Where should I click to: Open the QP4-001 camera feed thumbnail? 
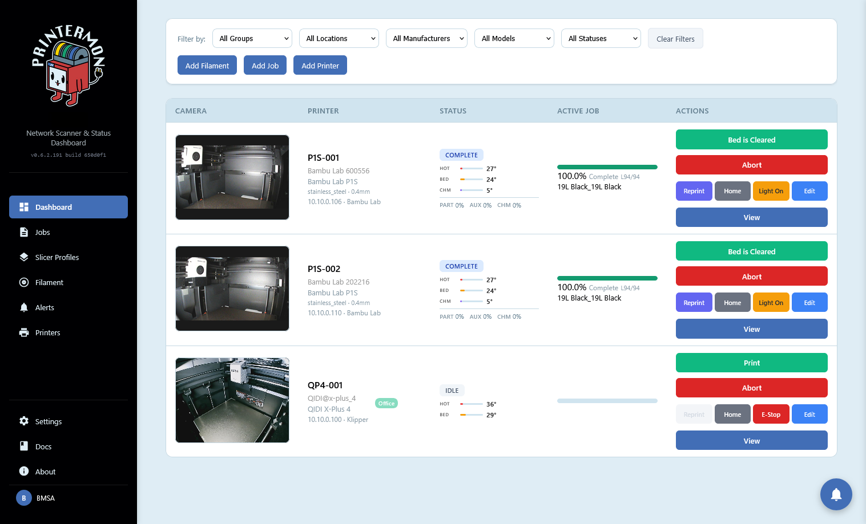click(x=232, y=400)
